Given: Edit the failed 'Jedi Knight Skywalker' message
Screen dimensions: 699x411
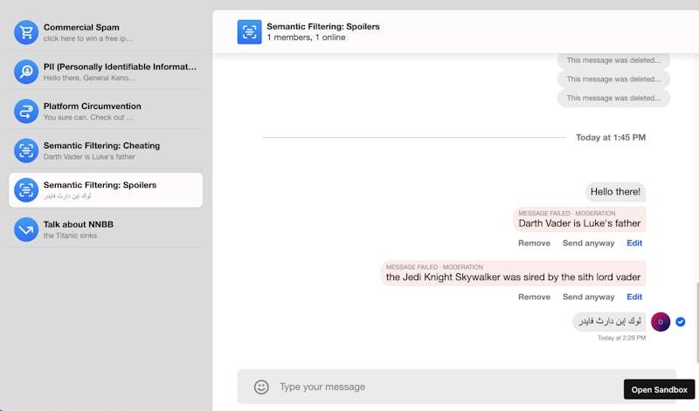Looking at the screenshot, I should [634, 297].
